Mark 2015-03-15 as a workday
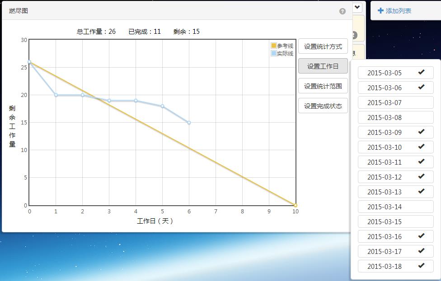Image resolution: width=441 pixels, height=281 pixels. point(395,221)
